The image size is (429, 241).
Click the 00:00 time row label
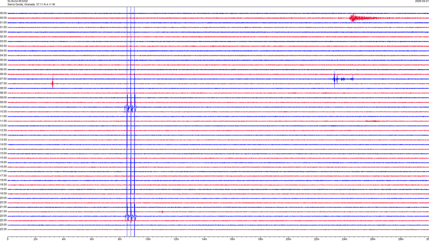point(3,13)
